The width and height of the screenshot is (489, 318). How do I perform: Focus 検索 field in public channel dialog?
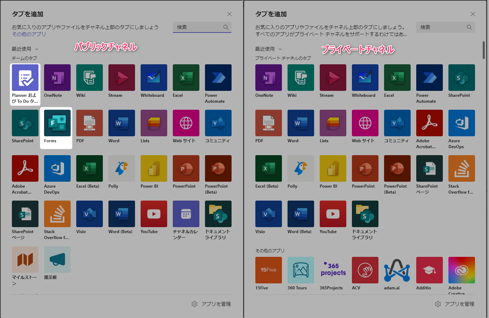[202, 27]
